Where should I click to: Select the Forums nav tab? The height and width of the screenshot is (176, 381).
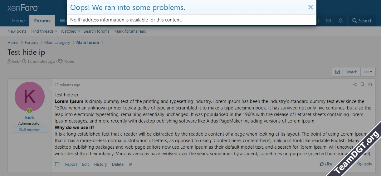click(x=42, y=21)
